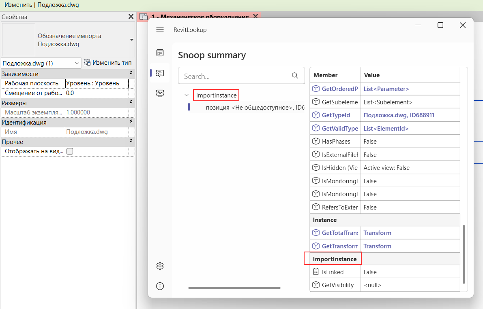Close the Свойства properties panel
The image size is (483, 309).
tap(131, 17)
